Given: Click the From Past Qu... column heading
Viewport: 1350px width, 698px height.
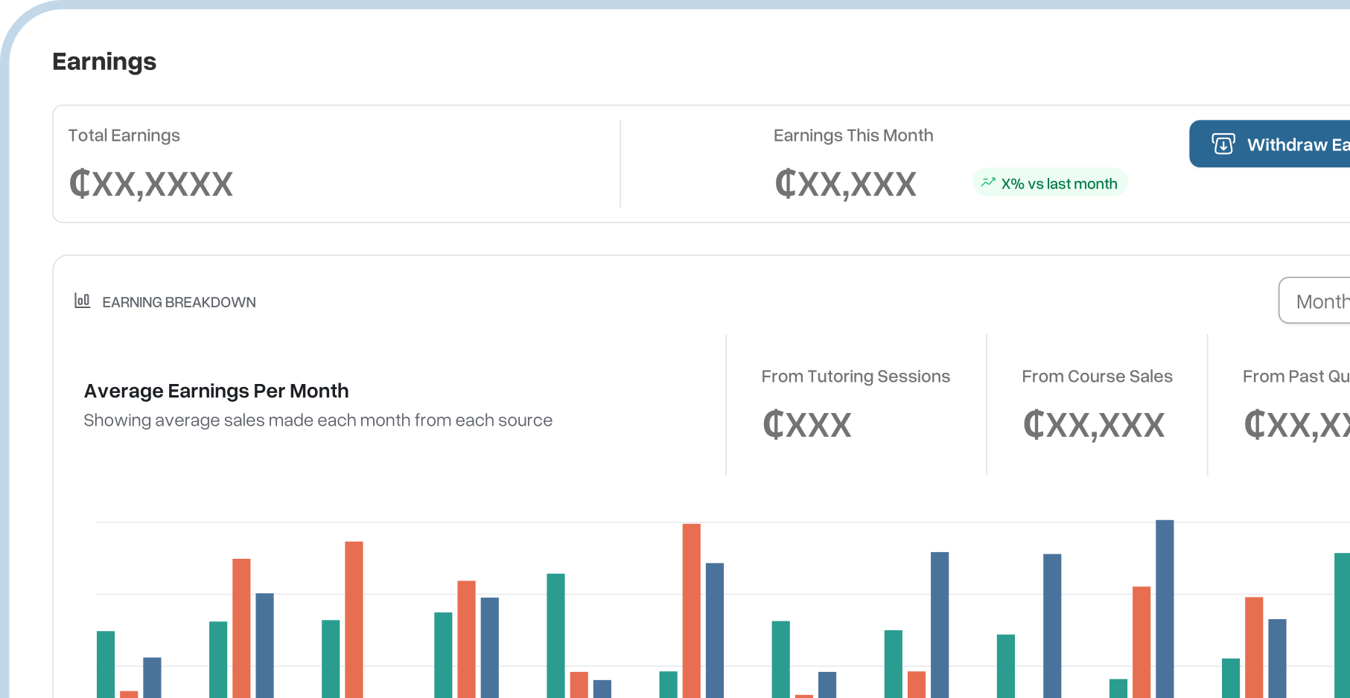Looking at the screenshot, I should coord(1295,377).
